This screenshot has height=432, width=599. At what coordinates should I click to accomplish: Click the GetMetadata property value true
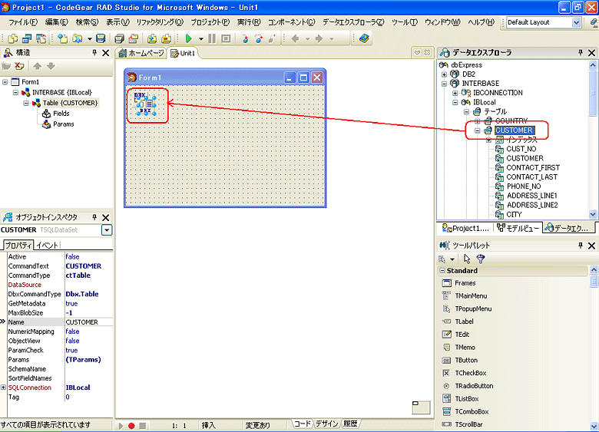click(71, 304)
